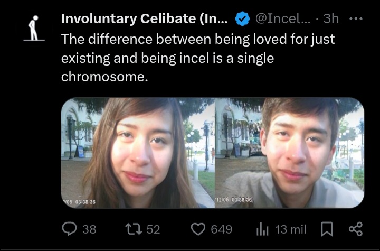The width and height of the screenshot is (380, 251).
Task: Bookmark this tweet
Action: [327, 229]
